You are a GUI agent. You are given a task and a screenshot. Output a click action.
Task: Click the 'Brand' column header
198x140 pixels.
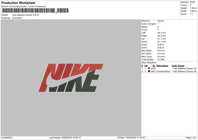coord(181,66)
